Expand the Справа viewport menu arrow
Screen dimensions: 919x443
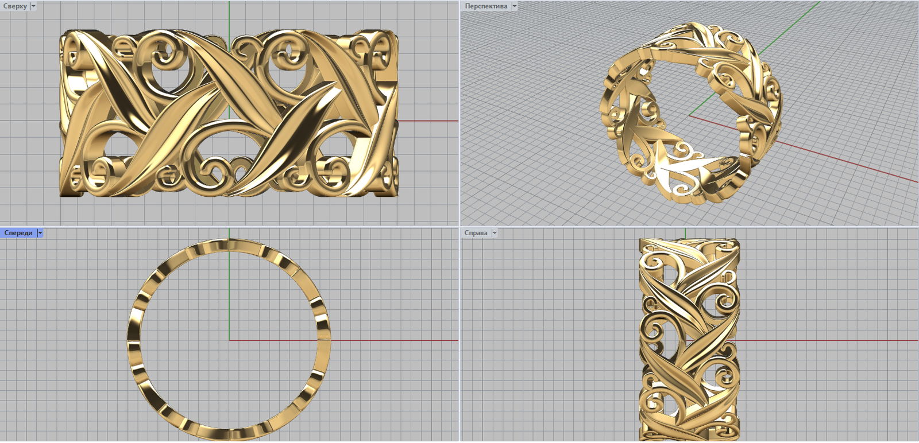[x=494, y=233]
